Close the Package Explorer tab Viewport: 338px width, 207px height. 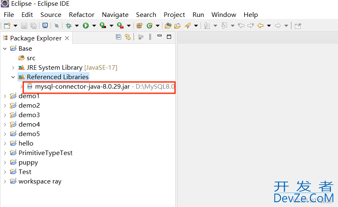tap(67, 38)
